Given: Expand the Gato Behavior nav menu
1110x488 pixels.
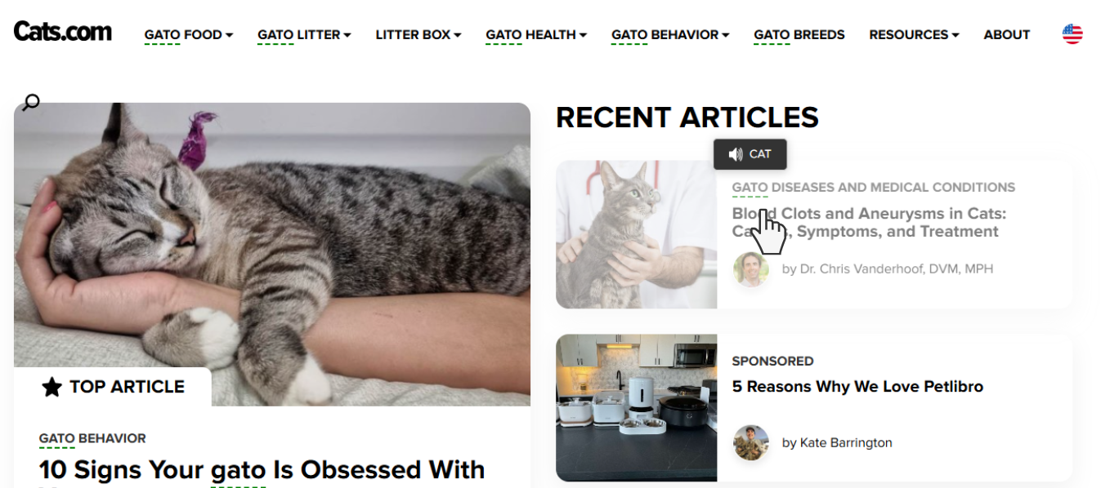Looking at the screenshot, I should click(x=670, y=34).
